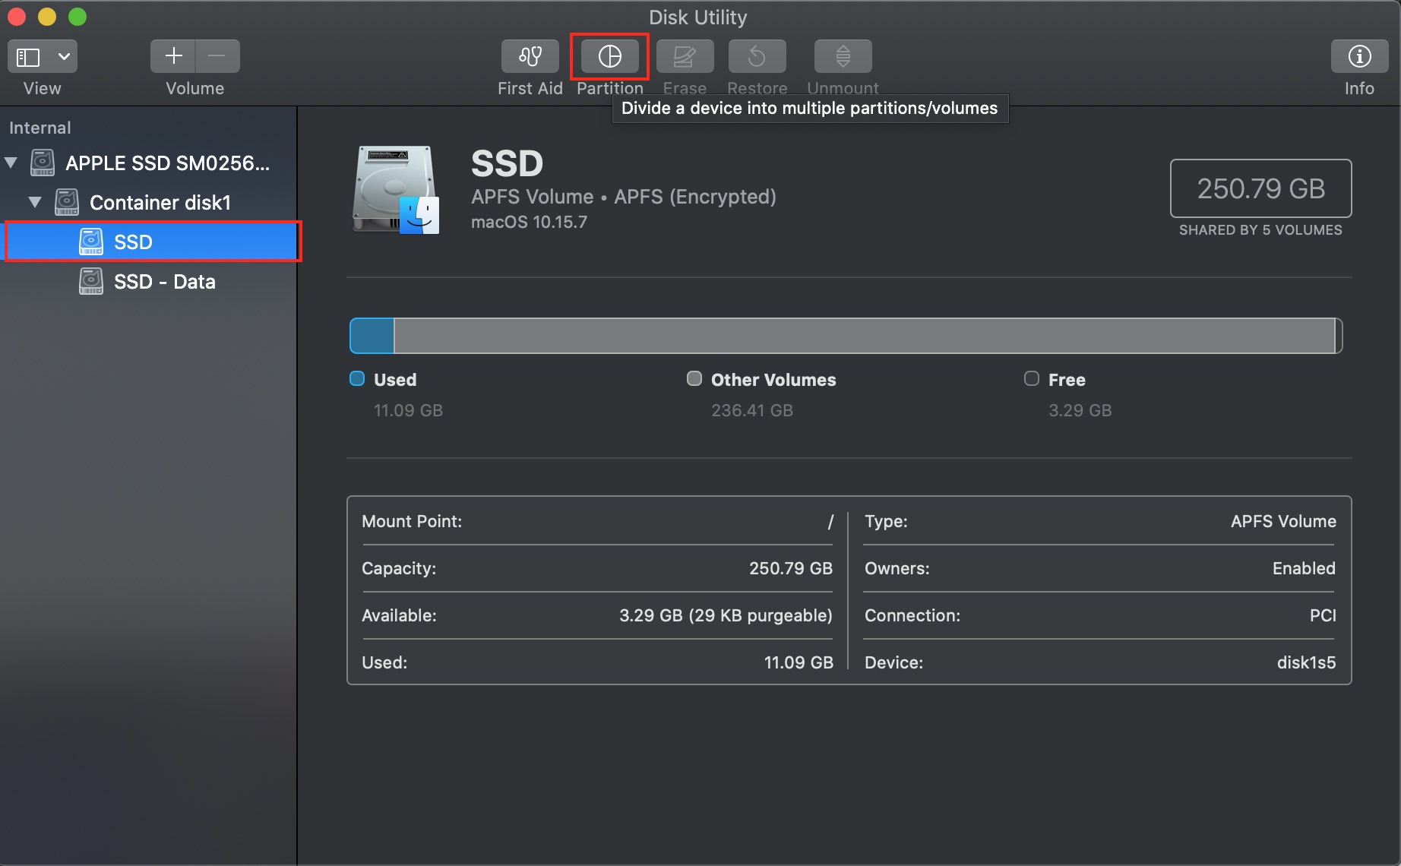The height and width of the screenshot is (866, 1401).
Task: Click the large 'SSD' volume heading
Action: 507,163
